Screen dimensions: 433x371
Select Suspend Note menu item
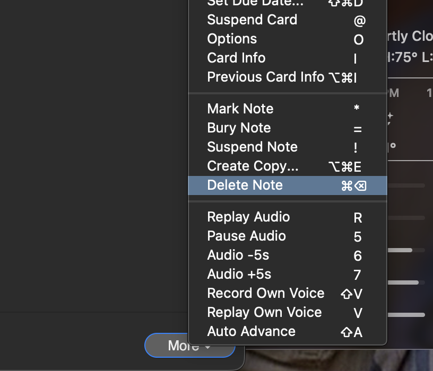pos(288,147)
